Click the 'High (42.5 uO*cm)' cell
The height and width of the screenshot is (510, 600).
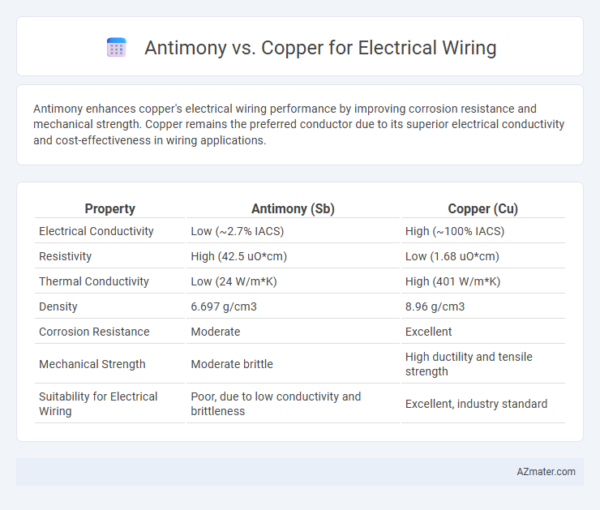pyautogui.click(x=238, y=256)
